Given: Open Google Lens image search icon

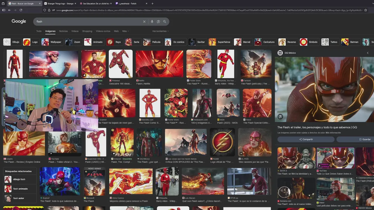Looking at the screenshot, I should (158, 22).
